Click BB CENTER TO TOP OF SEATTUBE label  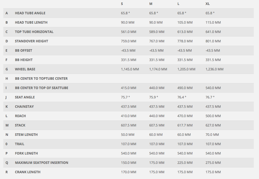pos(42,88)
